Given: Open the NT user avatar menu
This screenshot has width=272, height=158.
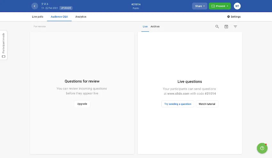Looking at the screenshot, I should [x=237, y=6].
